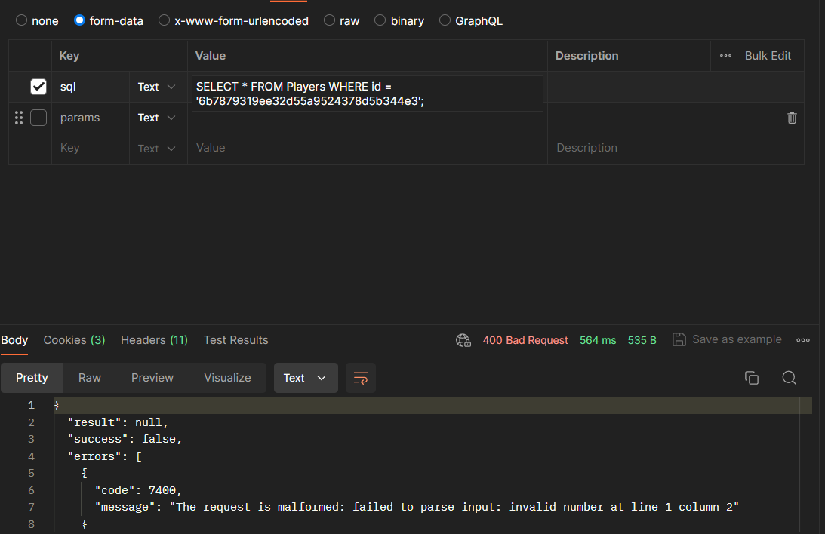The width and height of the screenshot is (825, 534).
Task: Click Bulk Edit link
Action: [768, 56]
